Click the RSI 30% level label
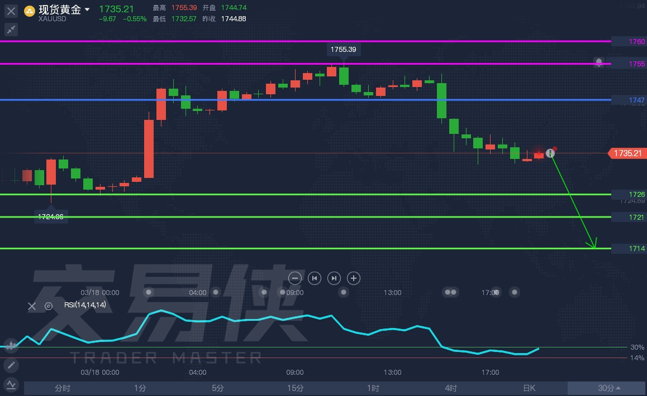 coord(637,347)
